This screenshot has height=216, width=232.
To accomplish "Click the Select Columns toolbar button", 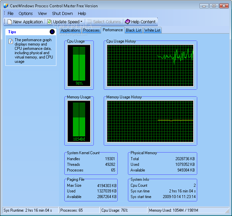I will pyautogui.click(x=104, y=22).
